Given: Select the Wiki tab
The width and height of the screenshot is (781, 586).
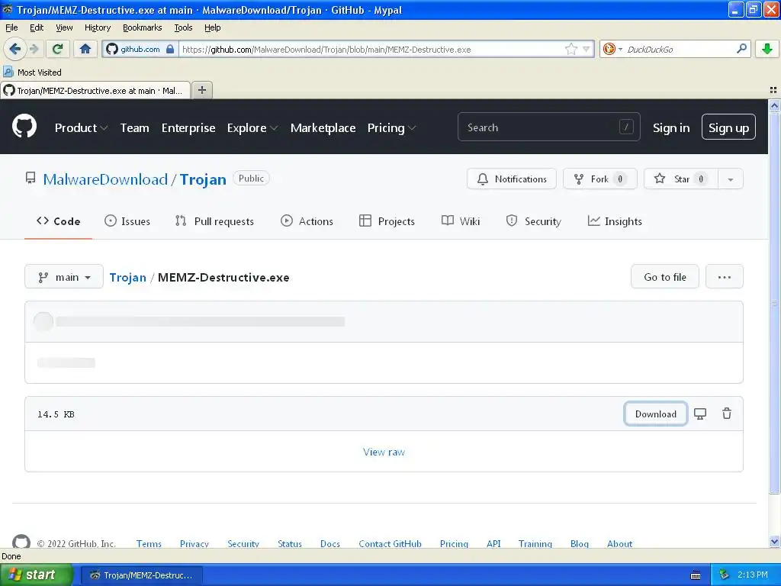Looking at the screenshot, I should click(x=461, y=221).
